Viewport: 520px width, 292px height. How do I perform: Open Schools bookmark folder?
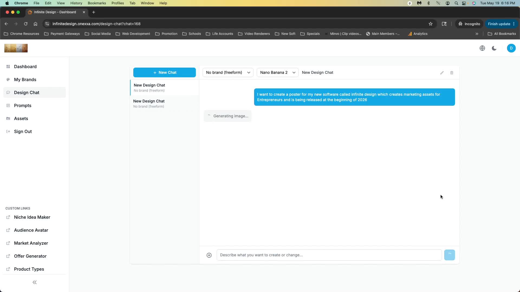pos(192,34)
